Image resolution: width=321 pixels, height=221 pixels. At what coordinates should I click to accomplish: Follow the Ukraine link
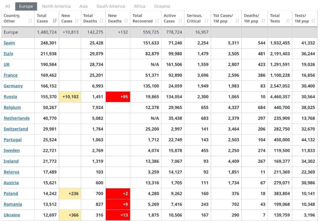point(12,215)
